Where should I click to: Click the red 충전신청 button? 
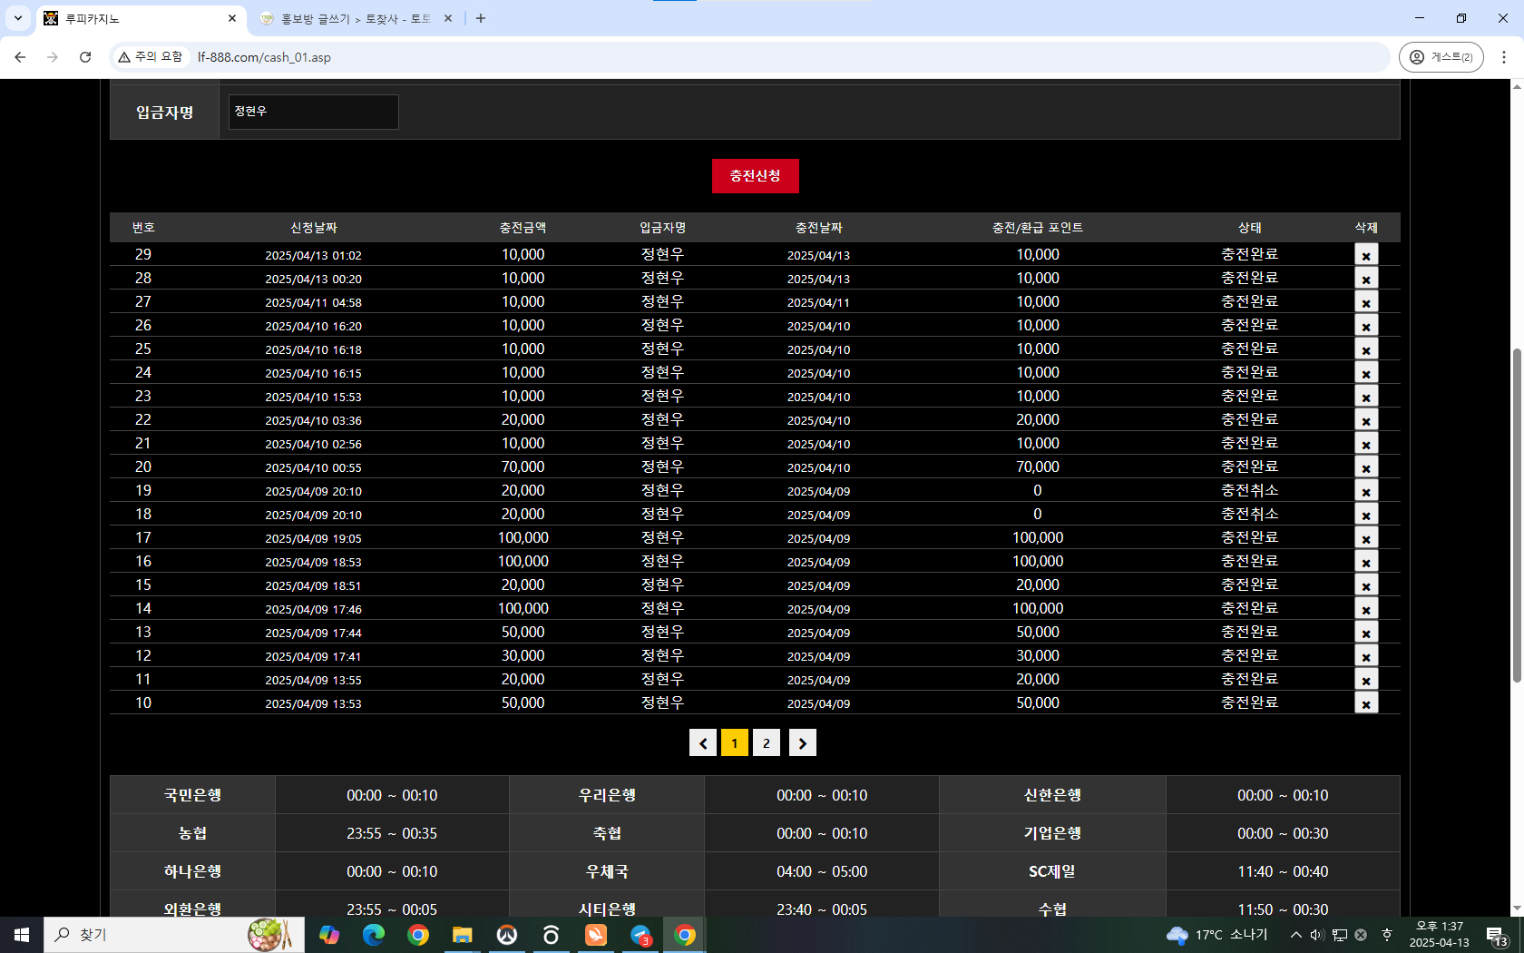tap(755, 175)
